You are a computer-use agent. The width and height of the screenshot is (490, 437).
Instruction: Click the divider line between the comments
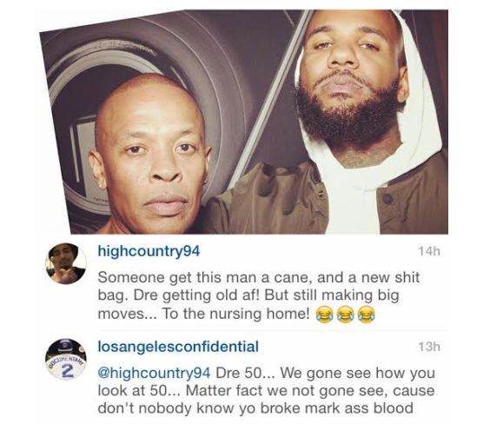point(272,330)
